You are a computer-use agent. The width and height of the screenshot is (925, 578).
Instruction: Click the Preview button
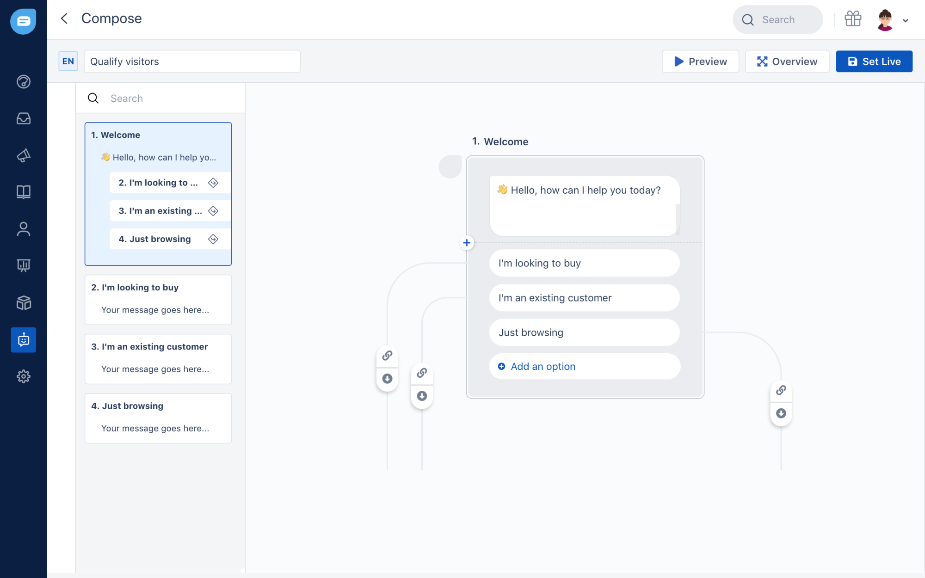click(x=700, y=61)
